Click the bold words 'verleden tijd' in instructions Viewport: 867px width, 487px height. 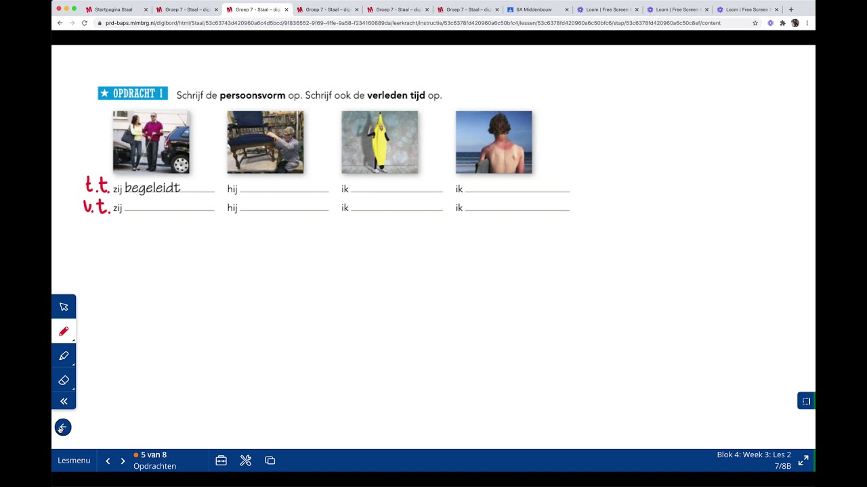click(396, 95)
